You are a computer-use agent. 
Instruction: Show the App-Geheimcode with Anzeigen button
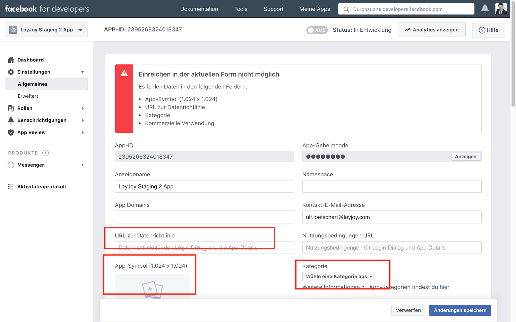[465, 156]
